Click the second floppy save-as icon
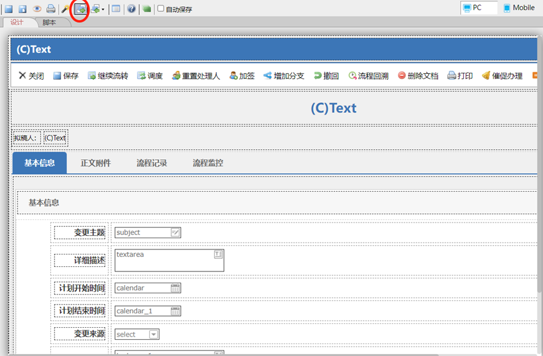Screen dimensions: 543x356 [x=23, y=9]
